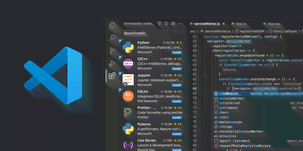Open the Search view in activity bar
The width and height of the screenshot is (303, 151).
click(112, 38)
